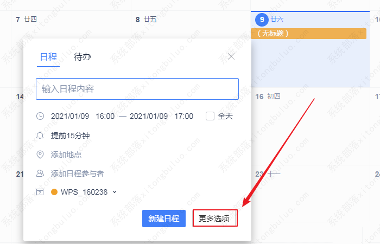
Task: Click the 添加地点 field
Action: click(x=66, y=155)
